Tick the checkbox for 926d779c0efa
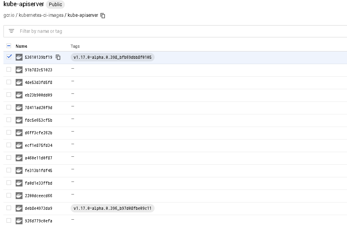The width and height of the screenshot is (347, 225). (9, 220)
